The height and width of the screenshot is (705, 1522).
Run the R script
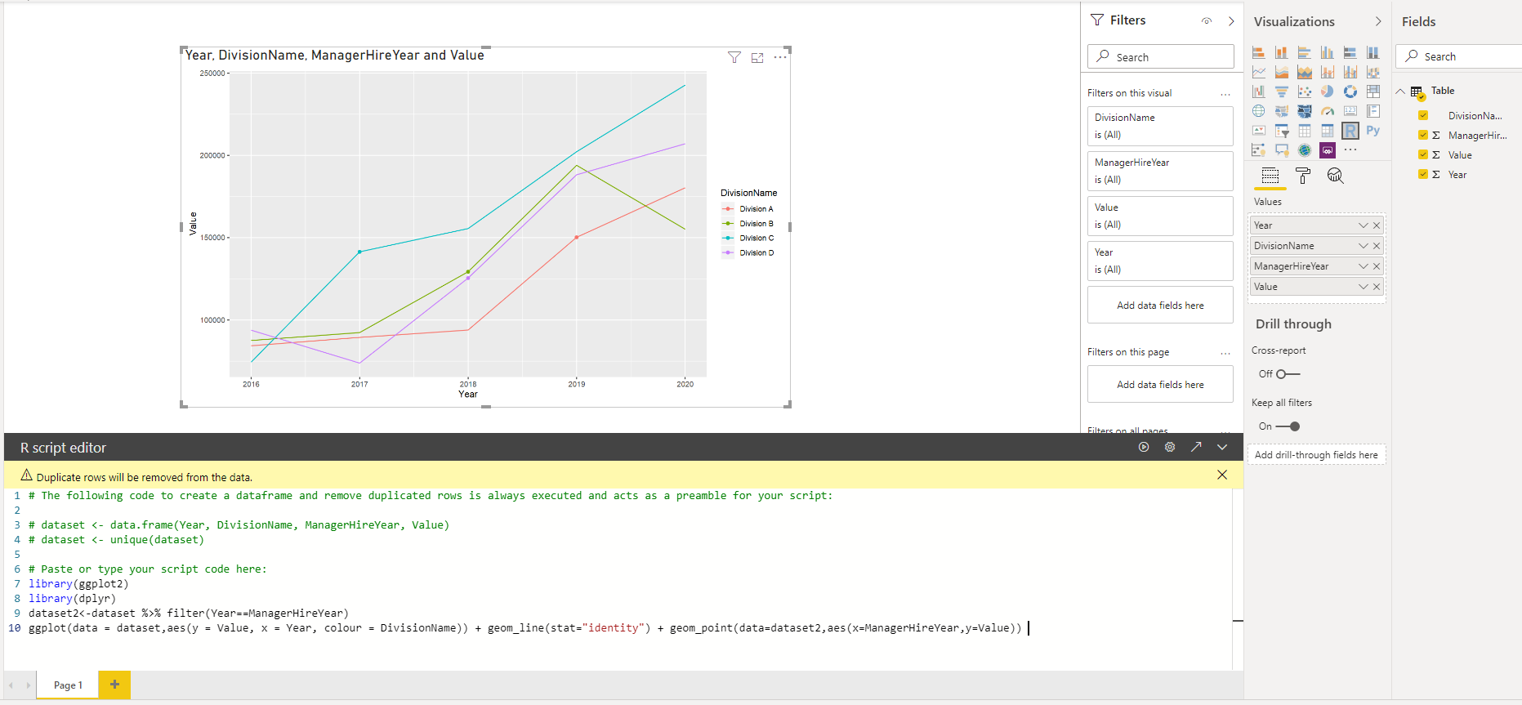click(x=1144, y=447)
